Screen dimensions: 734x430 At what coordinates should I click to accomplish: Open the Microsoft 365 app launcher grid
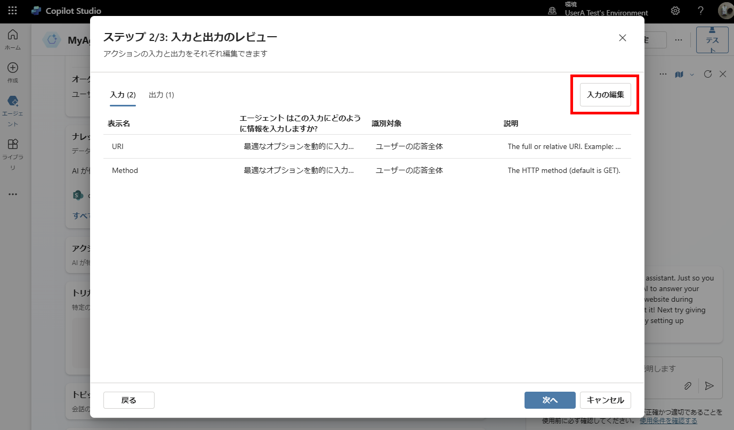click(x=12, y=10)
